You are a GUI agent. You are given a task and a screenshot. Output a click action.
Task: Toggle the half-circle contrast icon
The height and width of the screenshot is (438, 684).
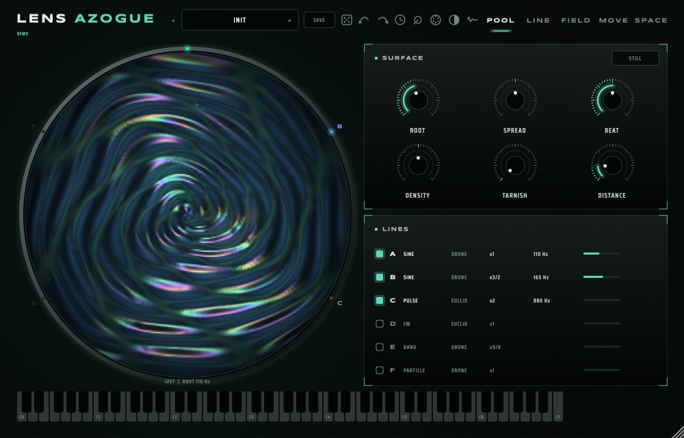[x=454, y=20]
